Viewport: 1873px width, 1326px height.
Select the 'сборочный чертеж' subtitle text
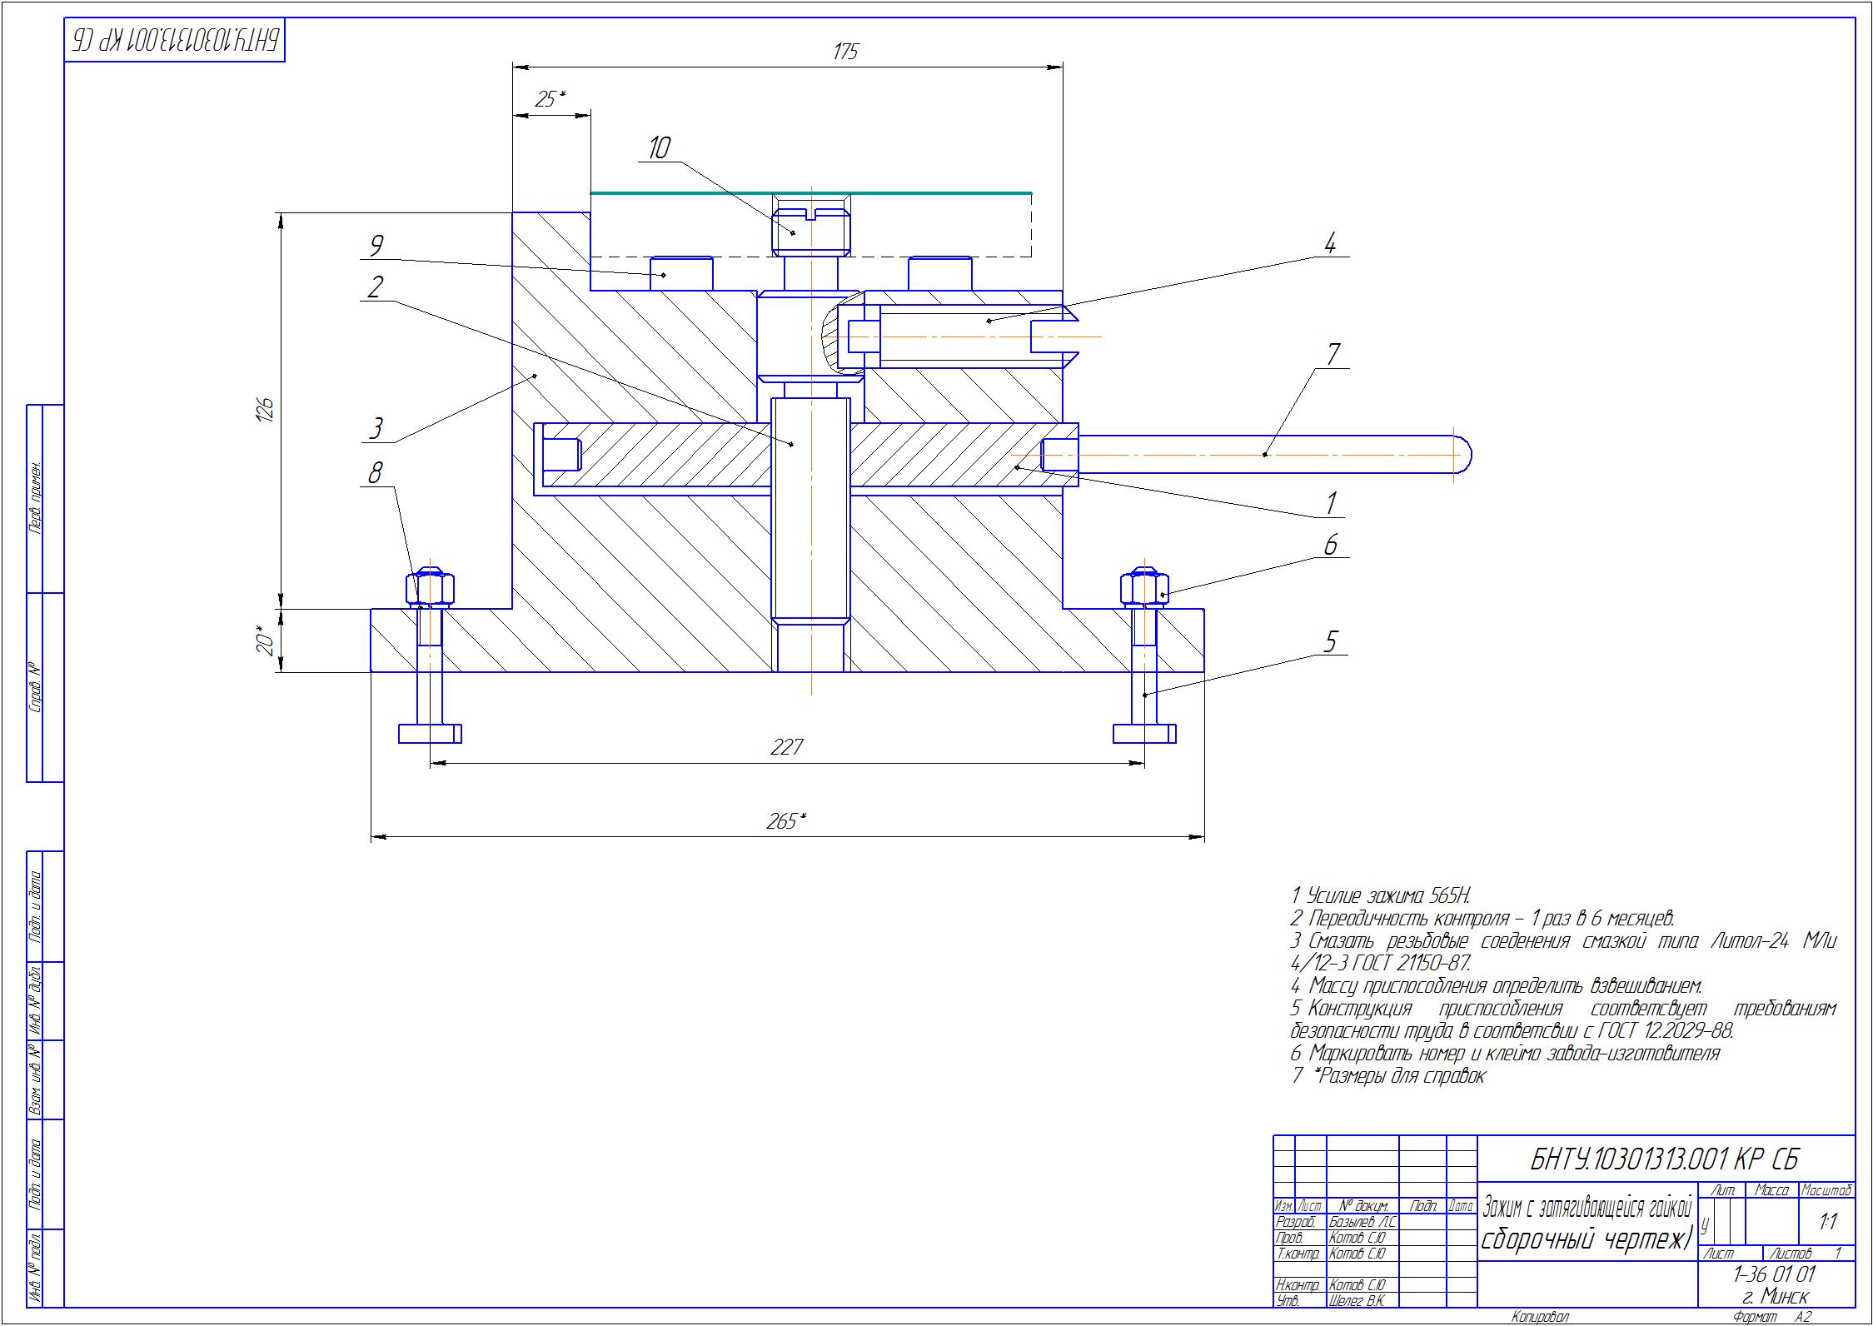coord(1587,1240)
